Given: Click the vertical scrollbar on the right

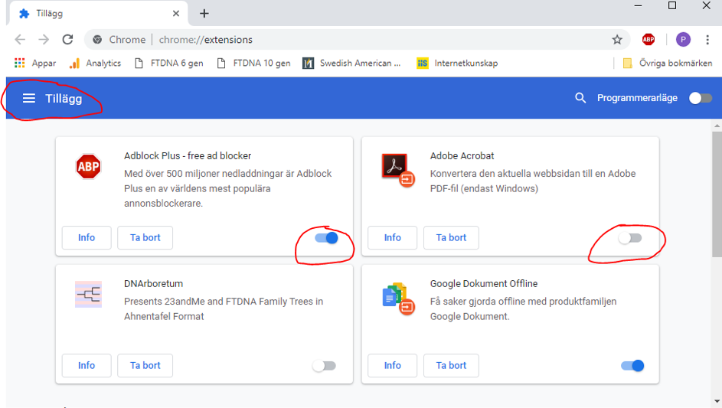Looking at the screenshot, I should 717,230.
